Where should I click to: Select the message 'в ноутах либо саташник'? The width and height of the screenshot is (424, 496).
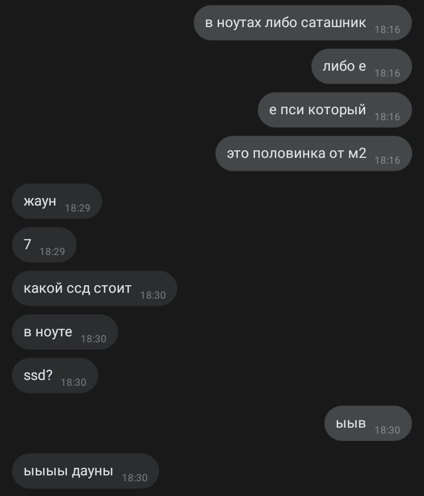coord(303,23)
